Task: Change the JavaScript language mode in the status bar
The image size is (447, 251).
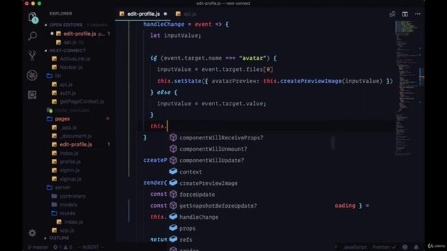Action: (355, 247)
